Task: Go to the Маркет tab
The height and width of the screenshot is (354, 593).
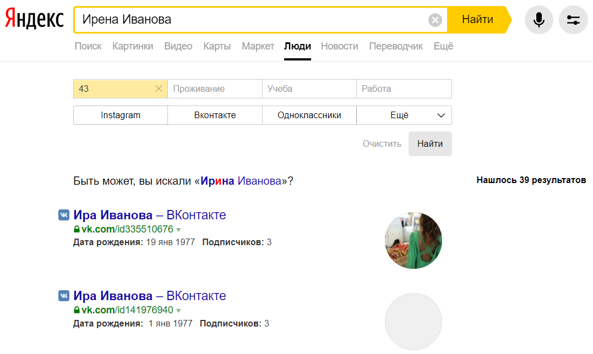Action: click(x=258, y=46)
